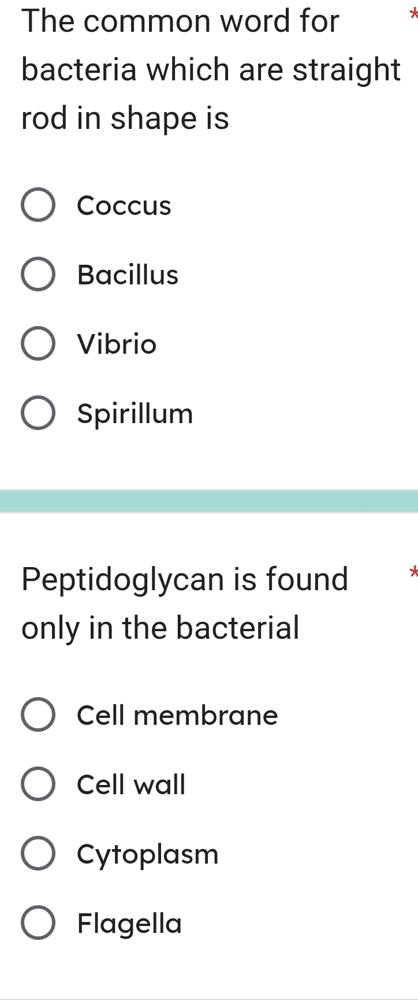The image size is (418, 1000).
Task: Choose the Bacillus radio button
Action: click(39, 275)
